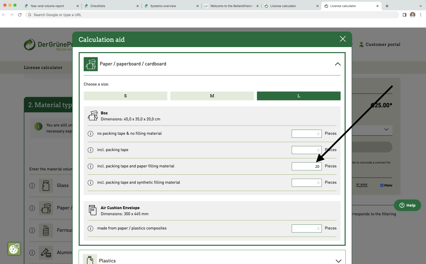Click the Help button

tap(407, 205)
